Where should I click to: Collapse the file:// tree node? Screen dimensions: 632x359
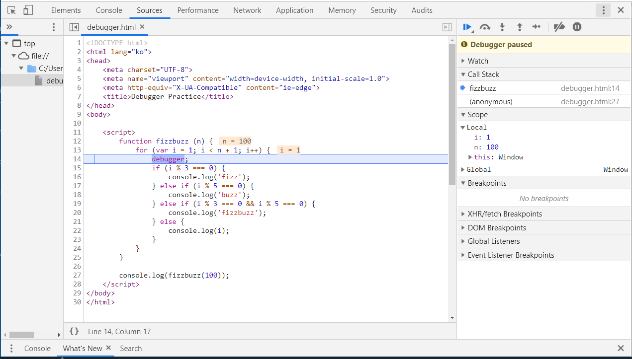tap(13, 56)
